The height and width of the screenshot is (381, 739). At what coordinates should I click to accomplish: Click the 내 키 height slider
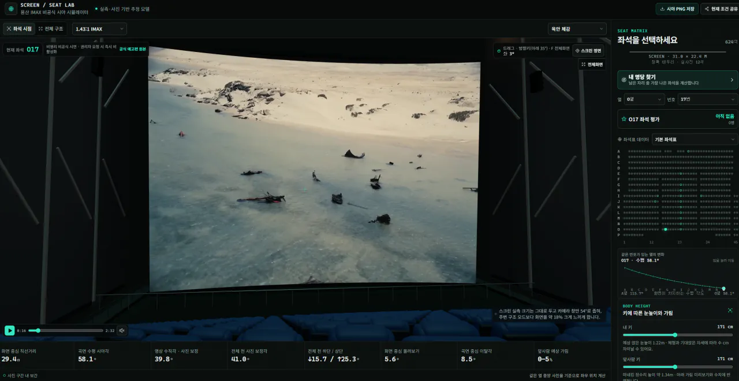tap(678, 335)
